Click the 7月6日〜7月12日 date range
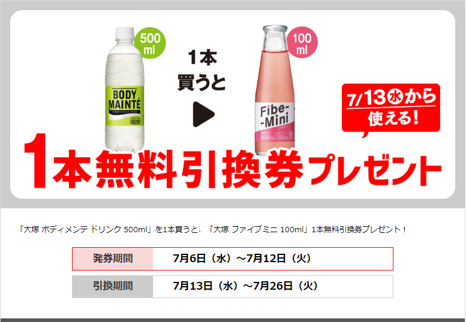 pyautogui.click(x=242, y=259)
